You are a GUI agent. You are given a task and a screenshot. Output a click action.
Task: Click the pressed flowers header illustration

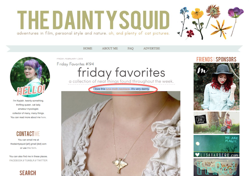click(210, 22)
